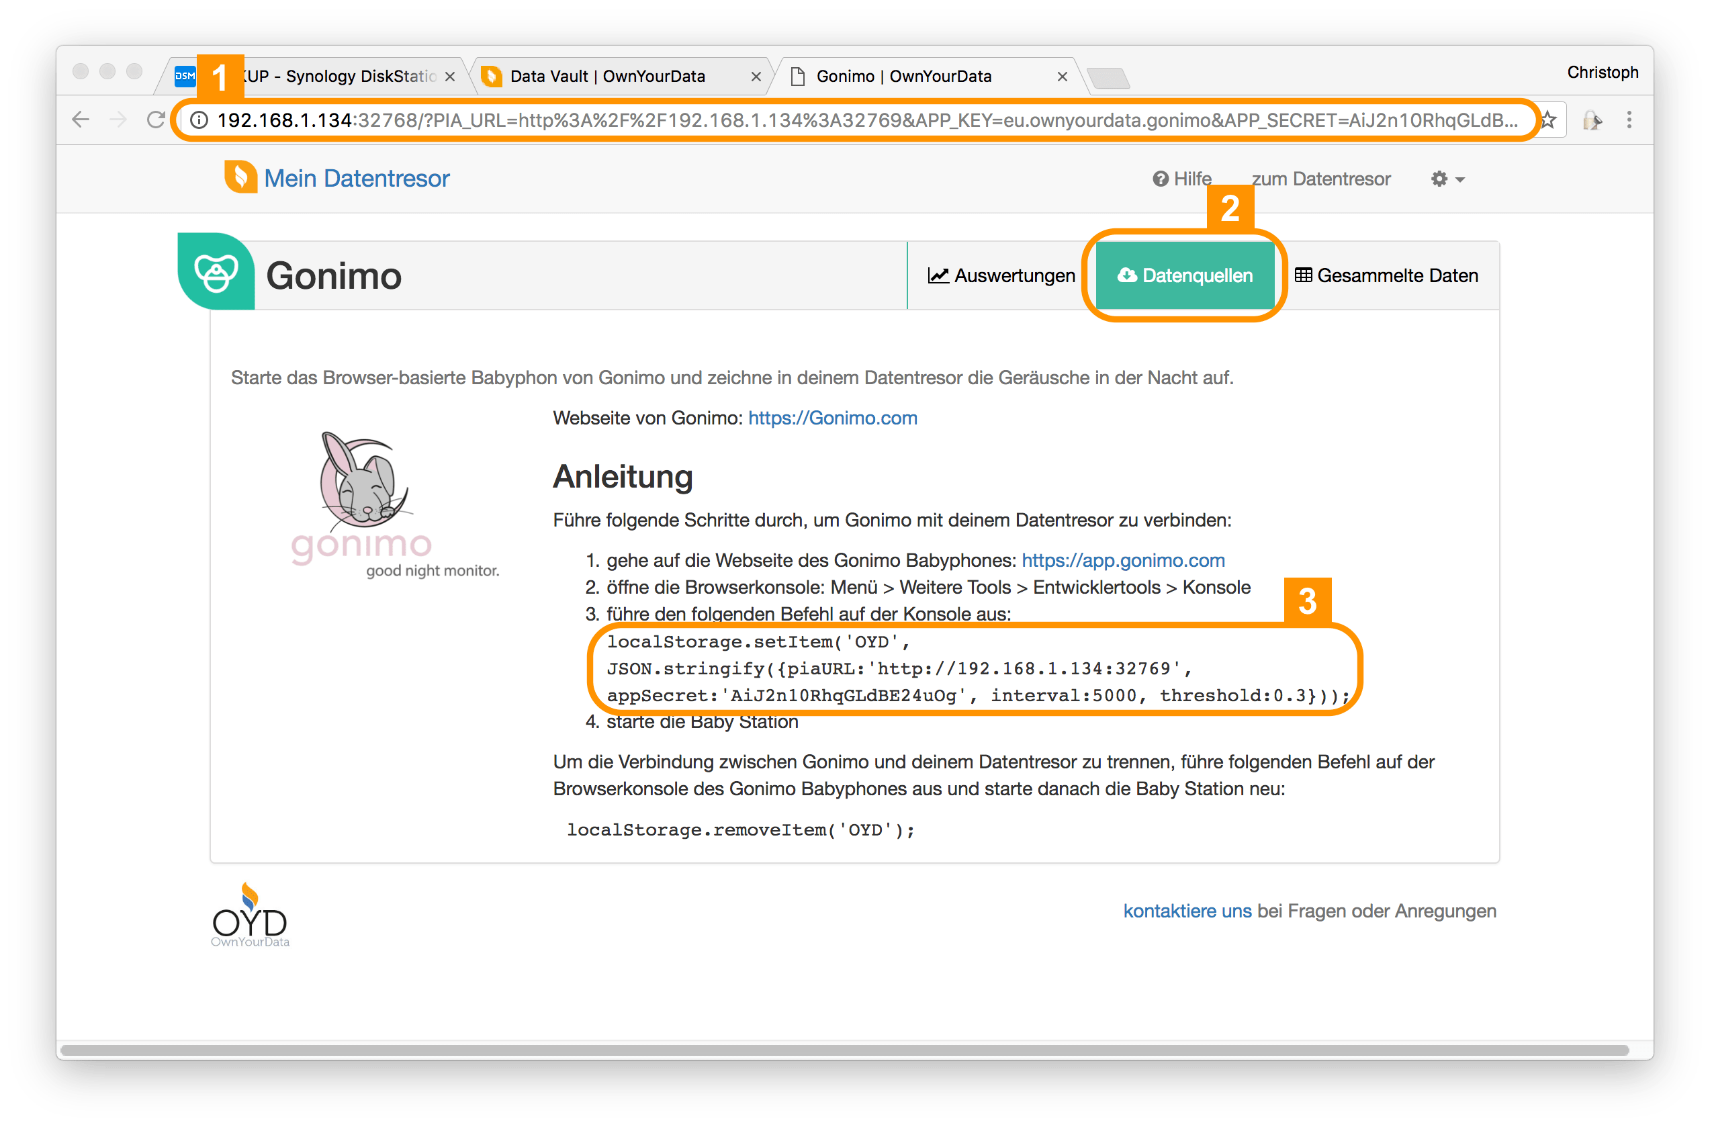Click the green Gonimo app icon
Viewport: 1710px width, 1127px height.
(216, 271)
